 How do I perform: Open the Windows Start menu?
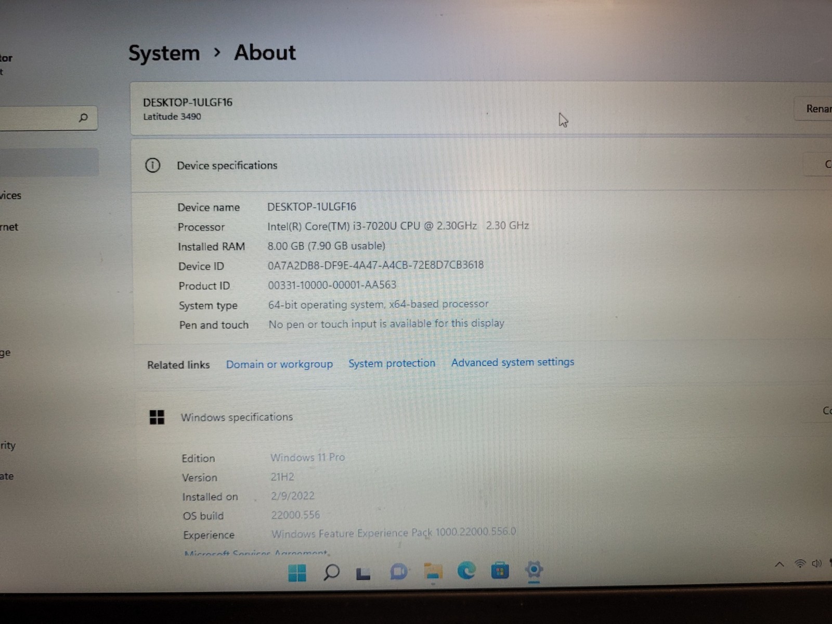297,573
